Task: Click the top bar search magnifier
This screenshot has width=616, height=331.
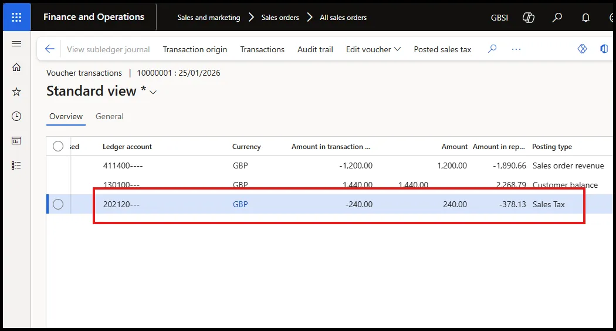Action: point(557,17)
